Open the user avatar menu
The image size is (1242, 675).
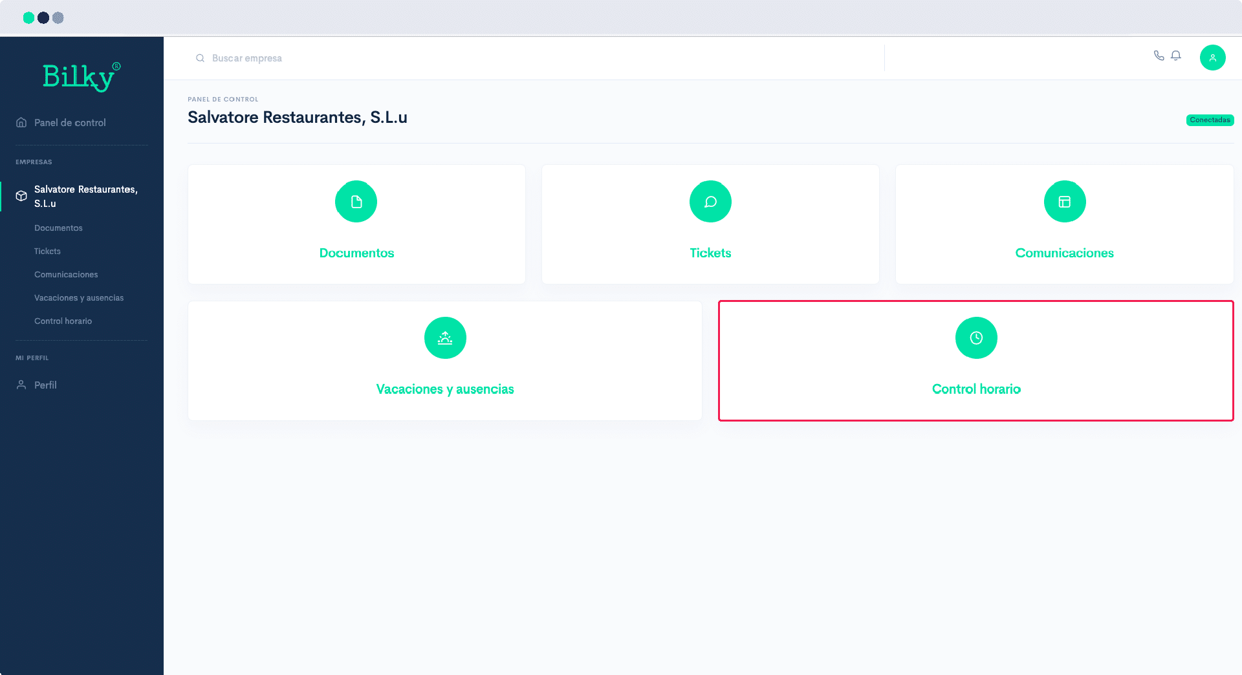[x=1212, y=58]
